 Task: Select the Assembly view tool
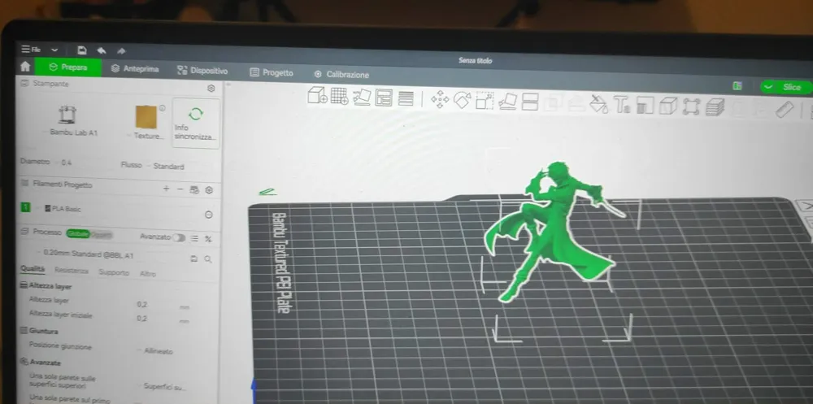click(x=690, y=106)
